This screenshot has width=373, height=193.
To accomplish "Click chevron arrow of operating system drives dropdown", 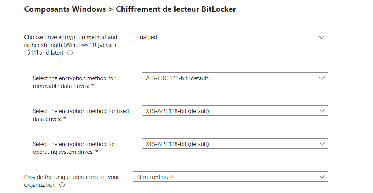I will 321,144.
